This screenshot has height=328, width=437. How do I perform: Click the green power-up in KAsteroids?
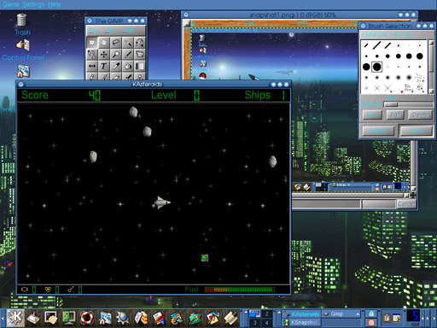click(205, 258)
